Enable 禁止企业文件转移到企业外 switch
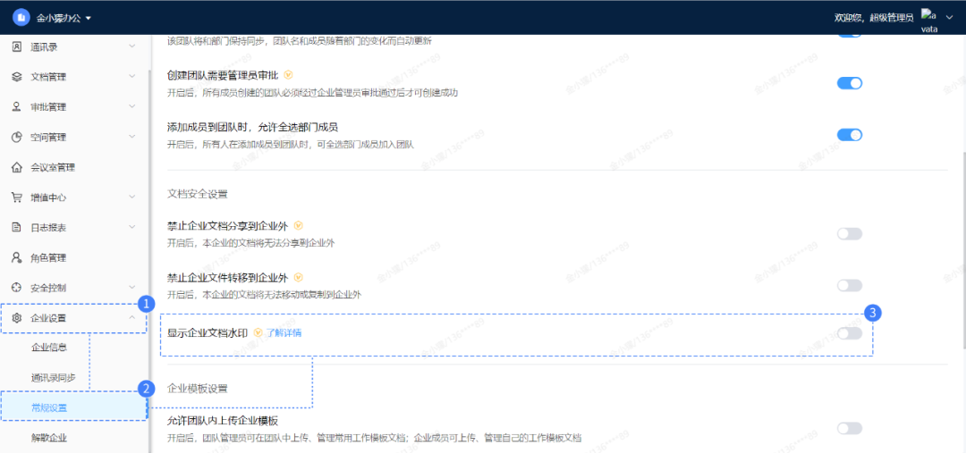Image resolution: width=966 pixels, height=453 pixels. [849, 286]
